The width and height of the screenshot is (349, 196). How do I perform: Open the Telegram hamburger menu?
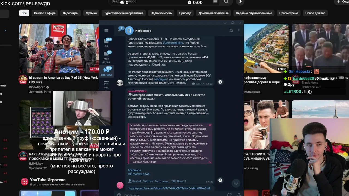(106, 31)
